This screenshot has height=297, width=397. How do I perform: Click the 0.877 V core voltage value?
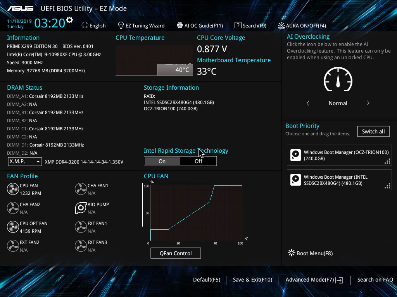[212, 49]
